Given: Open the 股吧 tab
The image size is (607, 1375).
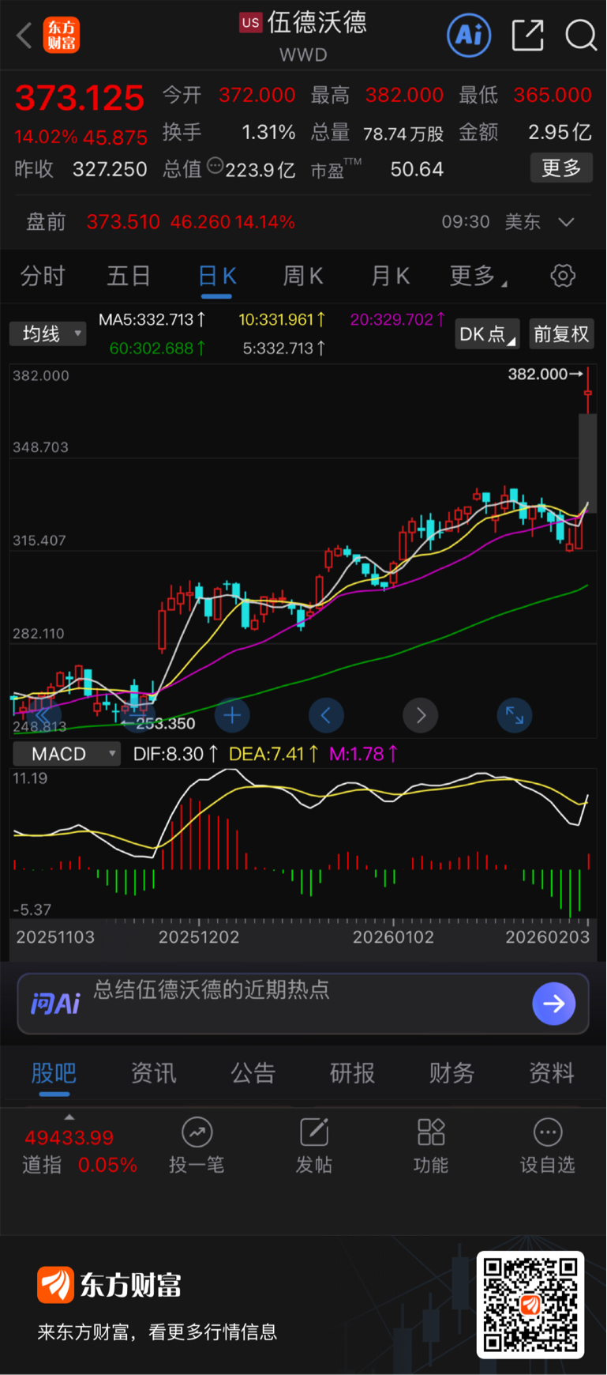Looking at the screenshot, I should point(54,1073).
